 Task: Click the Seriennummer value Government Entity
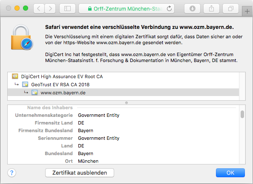coord(98,138)
